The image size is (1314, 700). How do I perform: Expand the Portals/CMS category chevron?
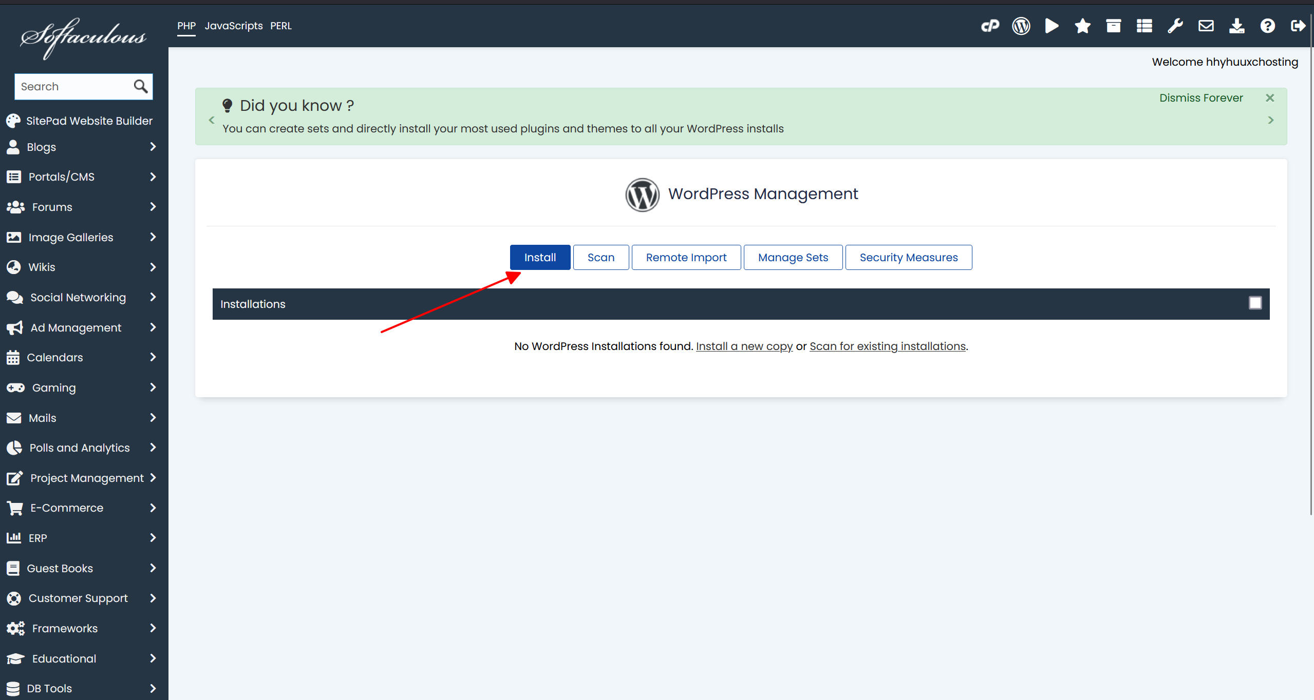coord(153,177)
